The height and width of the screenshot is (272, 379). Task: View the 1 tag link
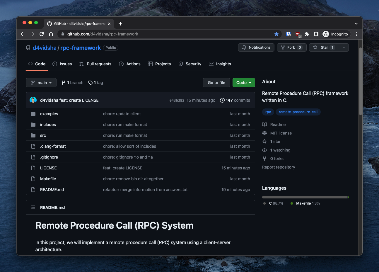tap(96, 83)
